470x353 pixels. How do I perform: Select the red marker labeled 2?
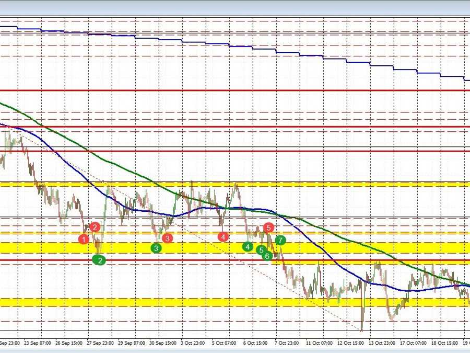(x=95, y=227)
